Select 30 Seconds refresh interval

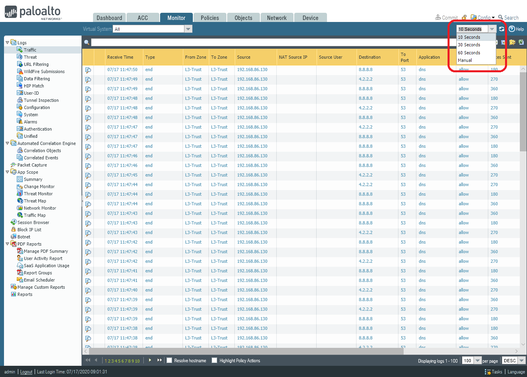pos(476,45)
